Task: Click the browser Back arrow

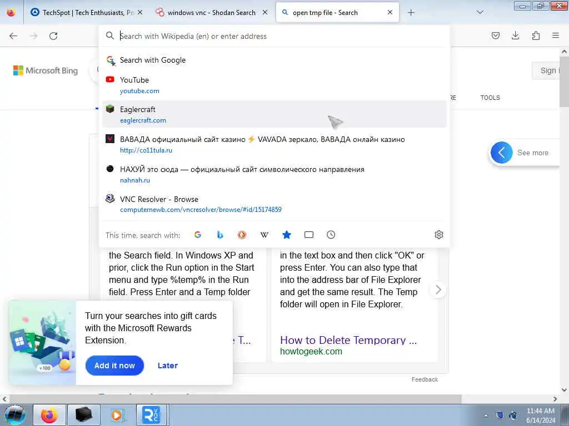Action: (x=13, y=36)
